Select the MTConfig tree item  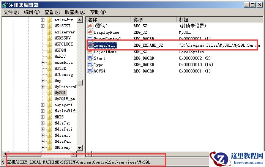64,74
